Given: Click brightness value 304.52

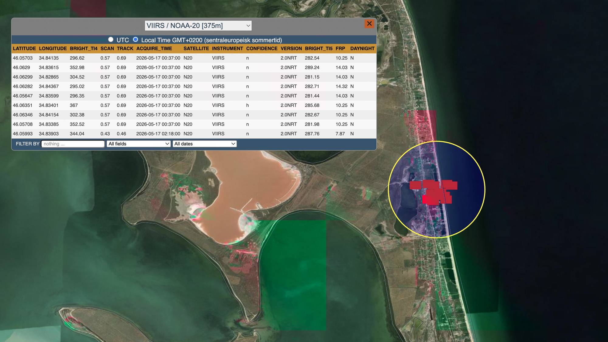Looking at the screenshot, I should click(77, 77).
